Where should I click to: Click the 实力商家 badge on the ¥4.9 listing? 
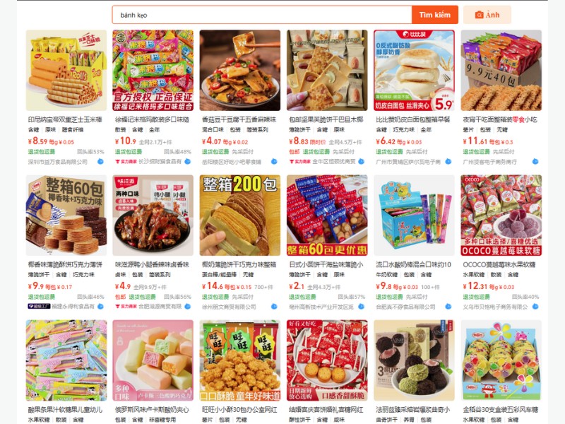click(x=126, y=307)
